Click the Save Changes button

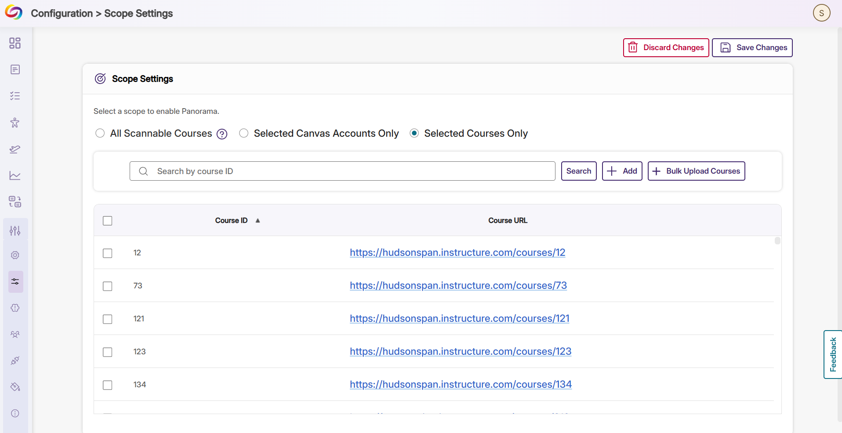click(752, 47)
